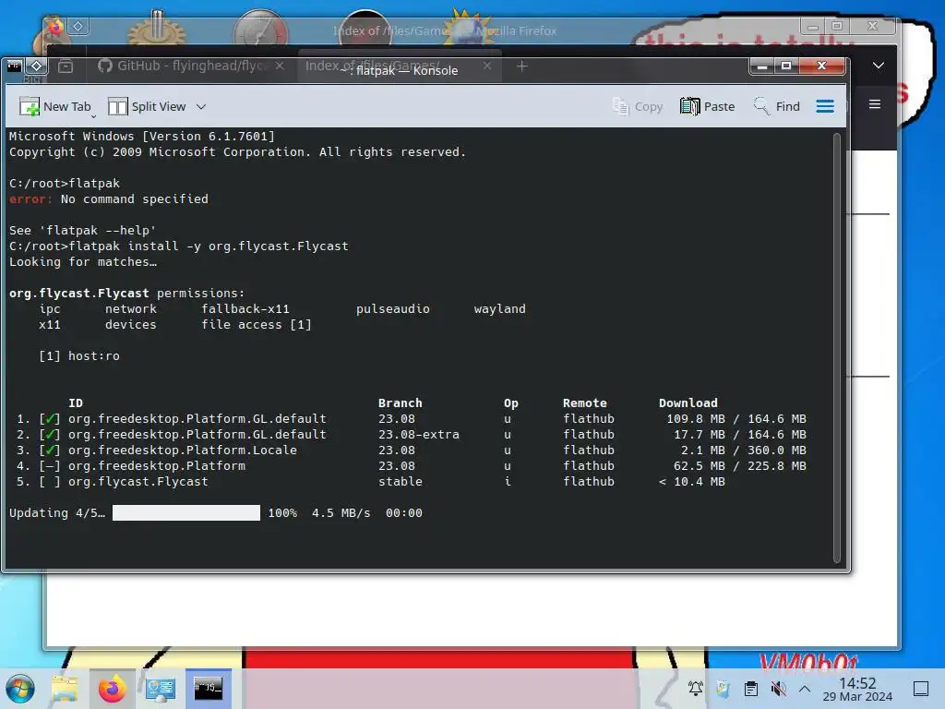Open the Firefox application menu behind Konsole

click(x=875, y=104)
